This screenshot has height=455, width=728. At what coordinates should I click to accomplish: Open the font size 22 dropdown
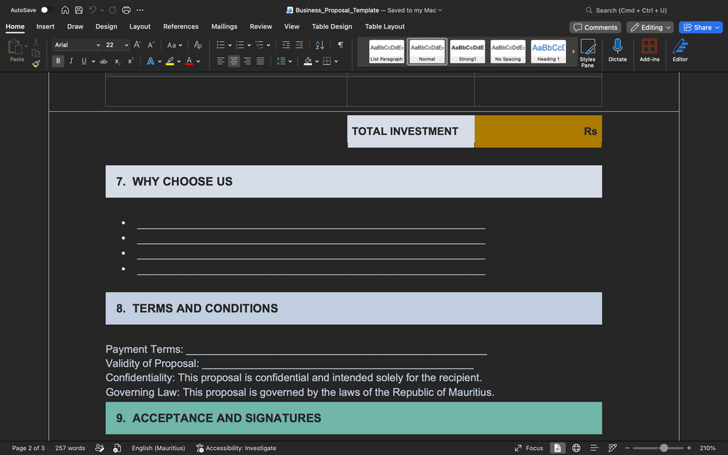(127, 45)
